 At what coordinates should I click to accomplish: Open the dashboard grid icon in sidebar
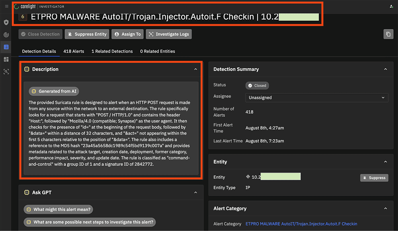(x=6, y=60)
